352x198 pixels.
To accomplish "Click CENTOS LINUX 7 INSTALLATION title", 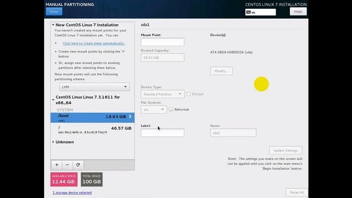I will (x=276, y=4).
